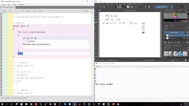The height and width of the screenshot is (106, 189).
Task: Click the Undo button in code editor
Action: click(10, 11)
